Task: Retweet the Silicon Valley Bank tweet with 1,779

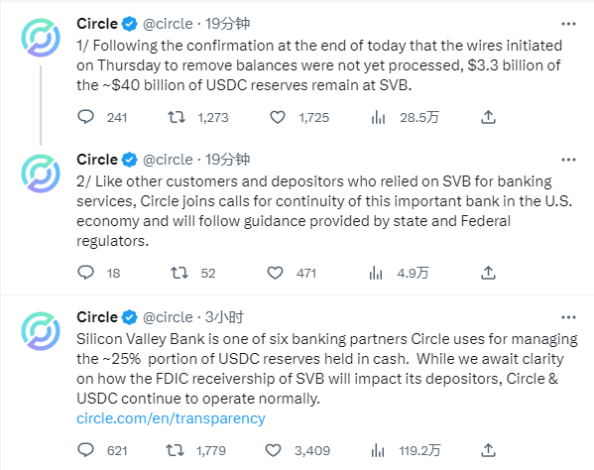Action: point(175,450)
